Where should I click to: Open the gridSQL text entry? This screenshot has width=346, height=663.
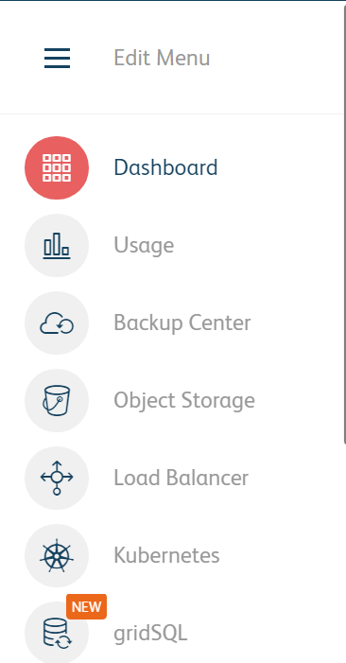point(150,634)
